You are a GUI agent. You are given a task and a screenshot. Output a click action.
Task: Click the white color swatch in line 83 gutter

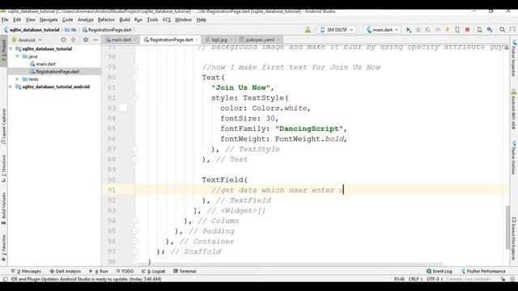coord(123,108)
